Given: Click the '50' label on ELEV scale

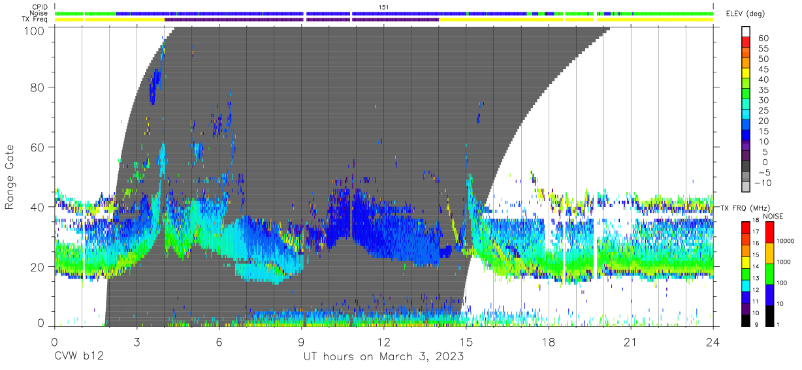Looking at the screenshot, I should pyautogui.click(x=763, y=59).
